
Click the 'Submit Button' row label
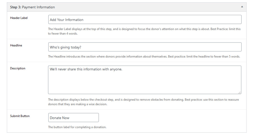[20, 116]
